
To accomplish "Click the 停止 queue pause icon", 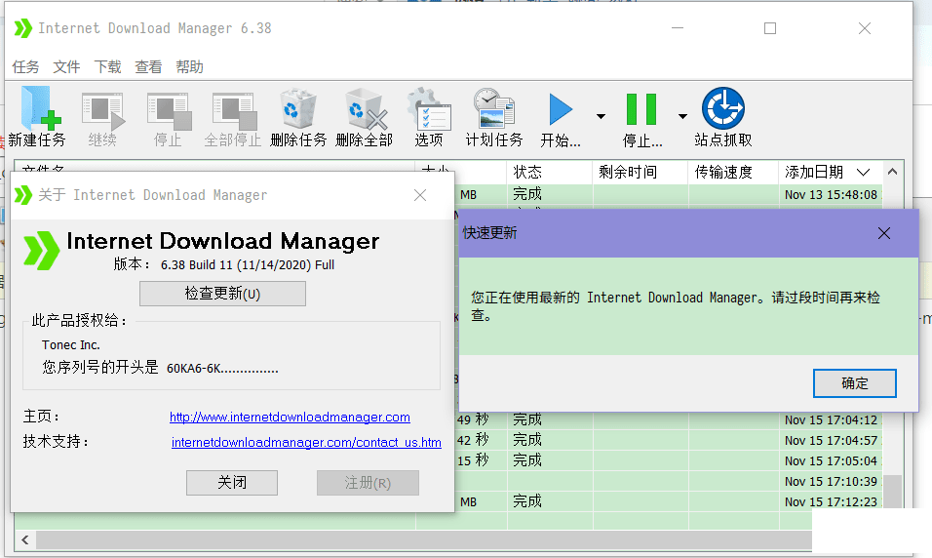I will [x=641, y=109].
